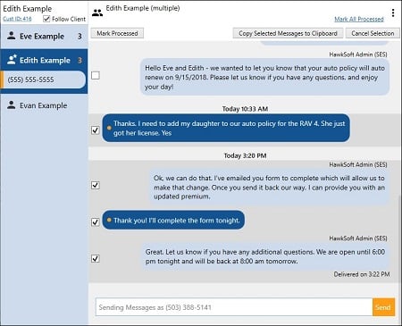Click 'Edith Example (multiple)' header title
Screen dimensions: 402x326
coord(143,8)
